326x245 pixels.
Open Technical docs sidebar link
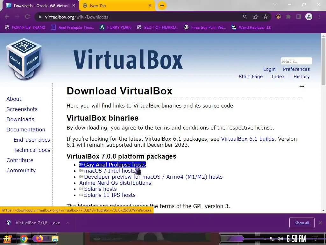pyautogui.click(x=32, y=150)
